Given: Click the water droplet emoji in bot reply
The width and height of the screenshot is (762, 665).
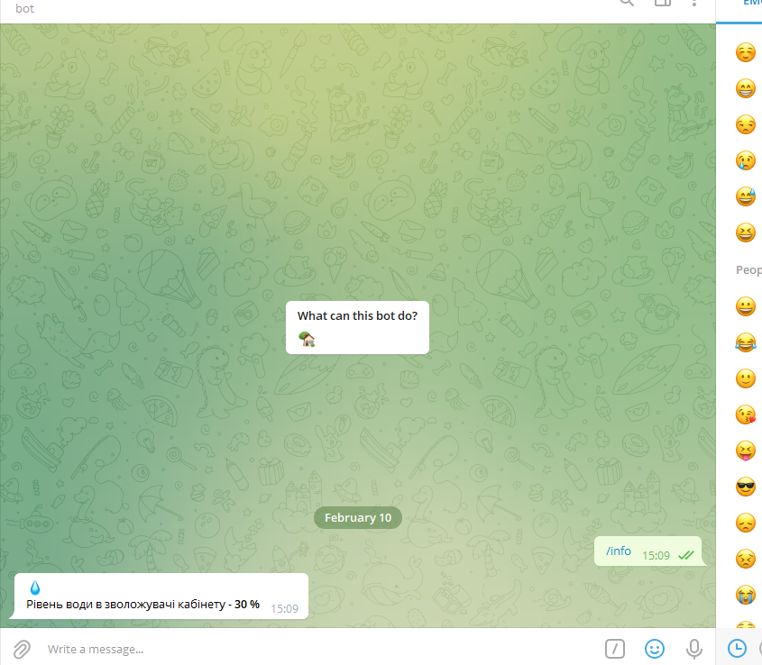Looking at the screenshot, I should 35,588.
